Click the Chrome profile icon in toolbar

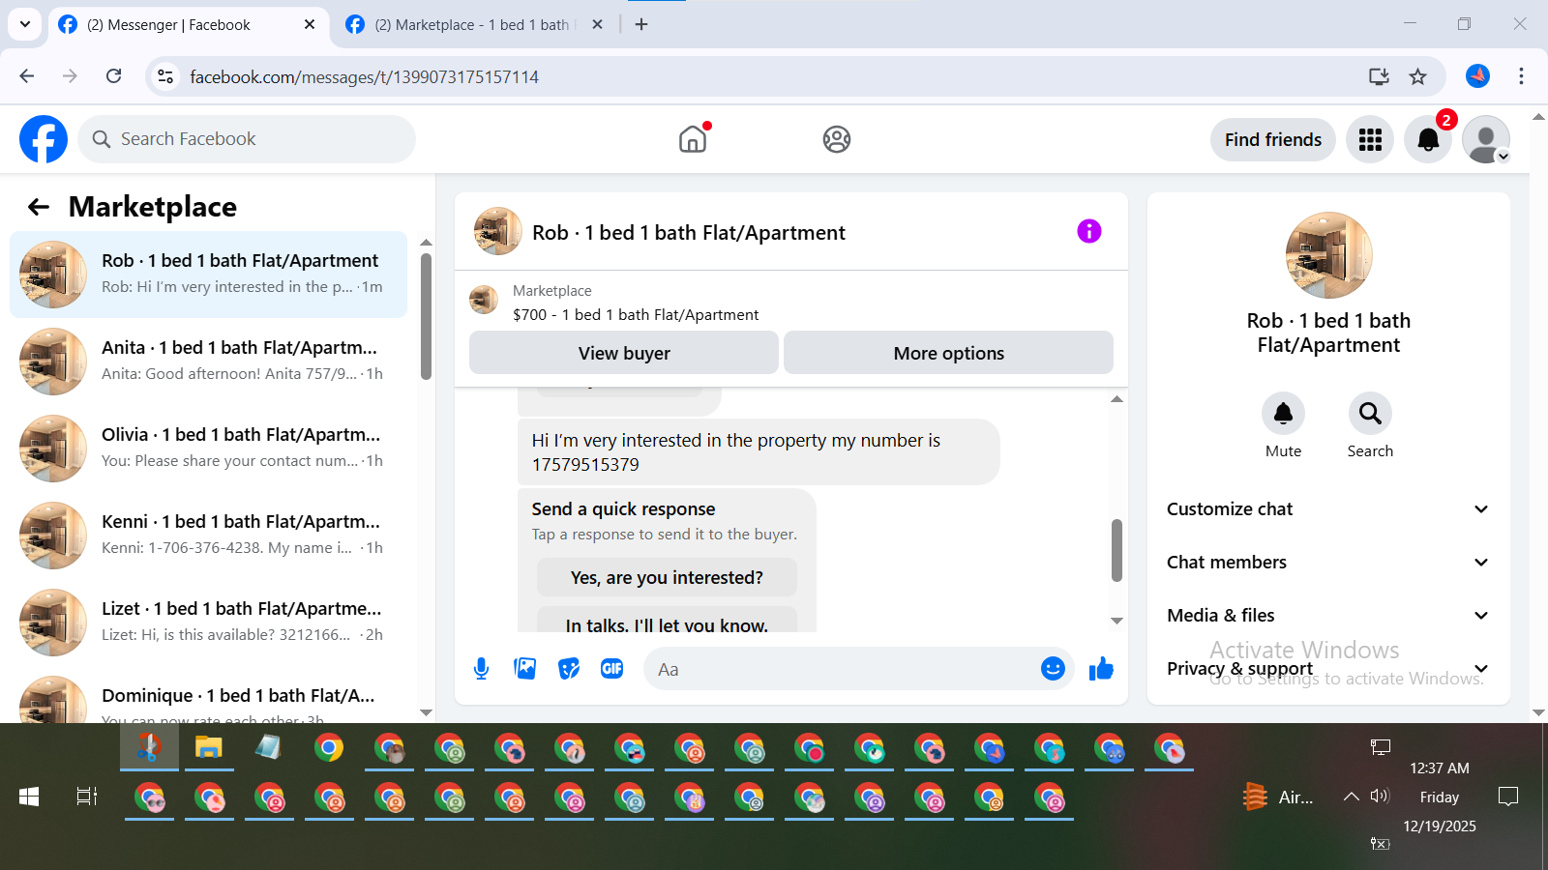(x=1477, y=76)
